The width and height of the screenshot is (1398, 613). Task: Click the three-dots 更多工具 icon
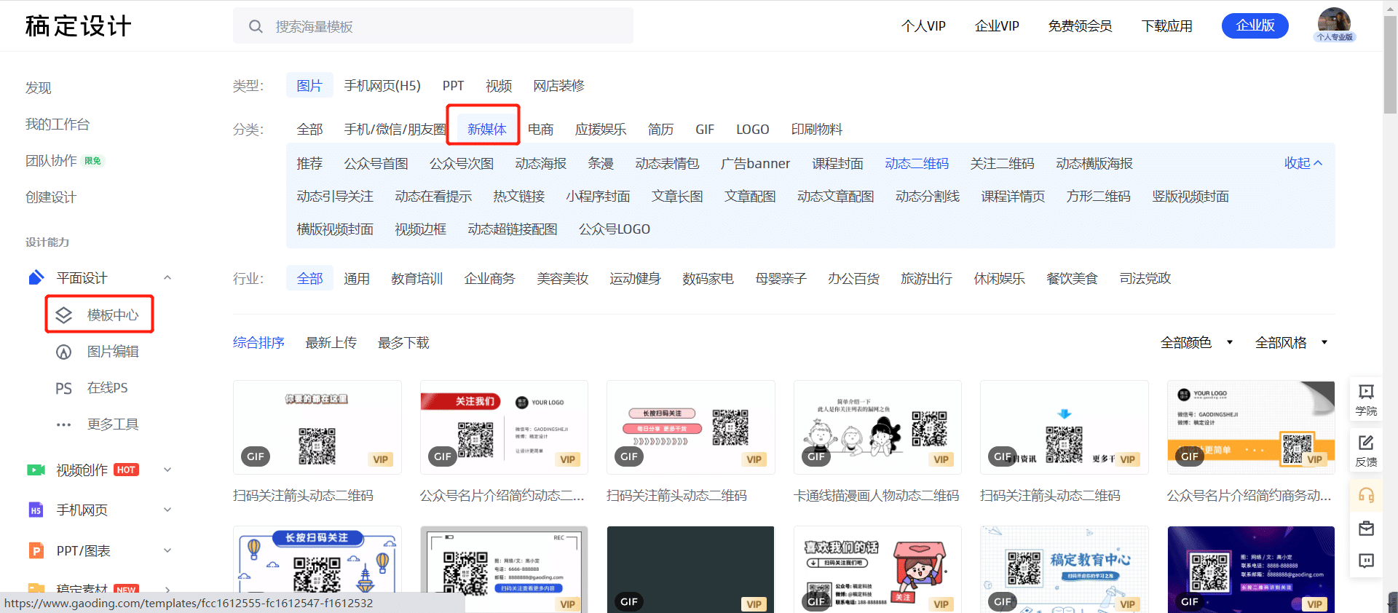tap(64, 424)
